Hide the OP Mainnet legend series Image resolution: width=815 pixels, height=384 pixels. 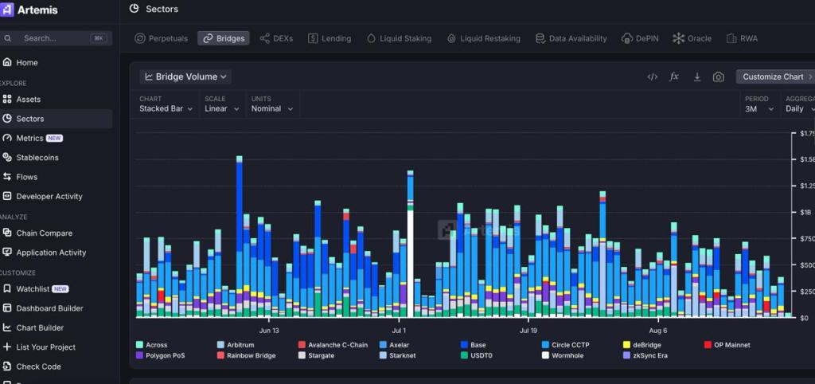point(731,345)
